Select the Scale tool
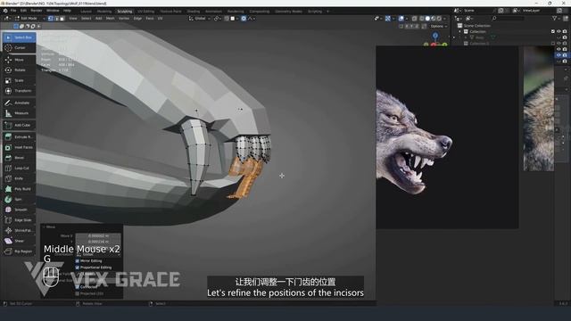571x321 pixels. 20,80
